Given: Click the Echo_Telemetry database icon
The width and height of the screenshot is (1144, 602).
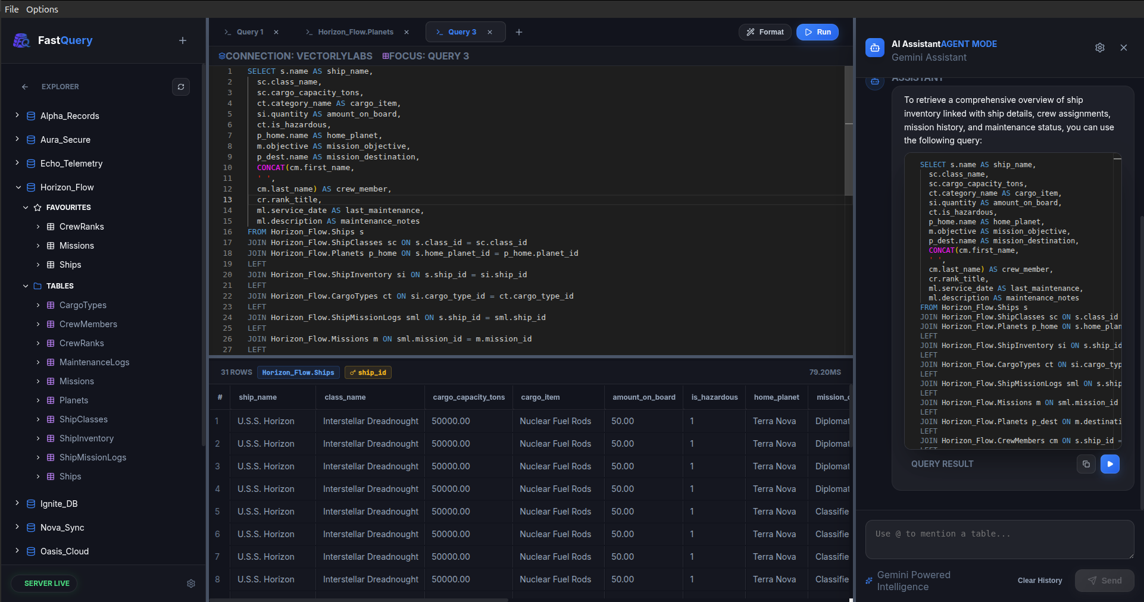Looking at the screenshot, I should click(x=31, y=164).
